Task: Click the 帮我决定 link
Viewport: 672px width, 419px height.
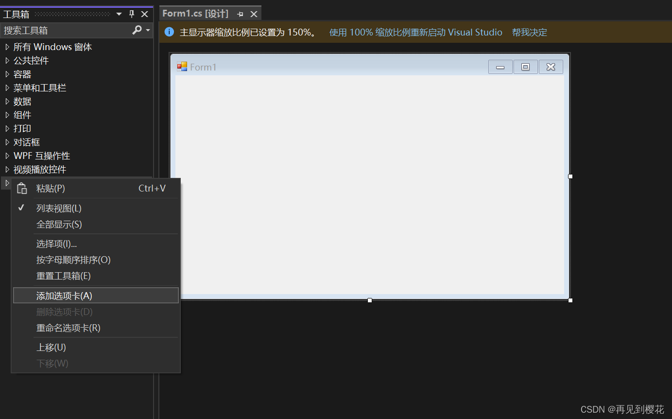Action: (x=529, y=32)
